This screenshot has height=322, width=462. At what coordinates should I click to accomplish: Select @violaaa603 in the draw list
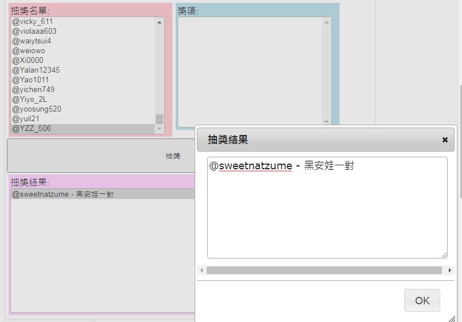click(x=83, y=31)
